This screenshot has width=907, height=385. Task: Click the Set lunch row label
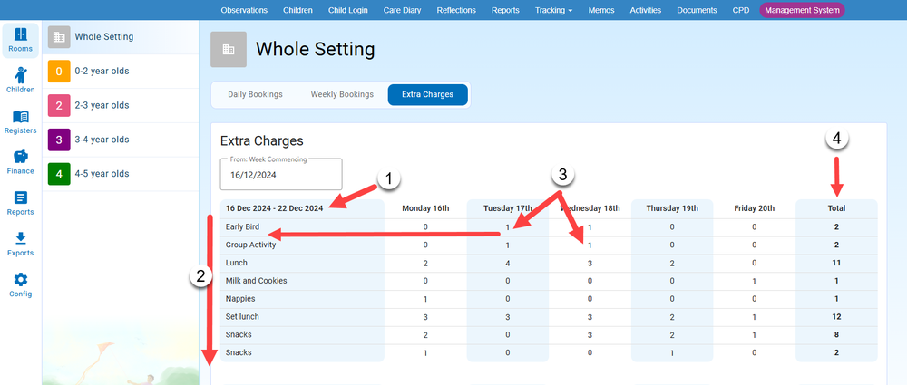[242, 317]
